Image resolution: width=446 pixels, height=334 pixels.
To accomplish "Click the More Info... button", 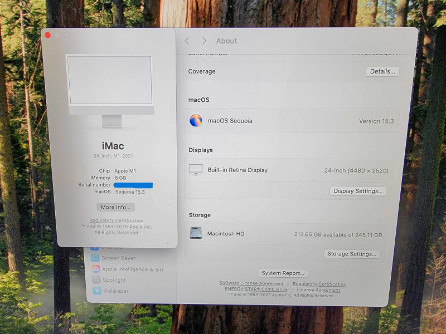I will click(x=115, y=207).
